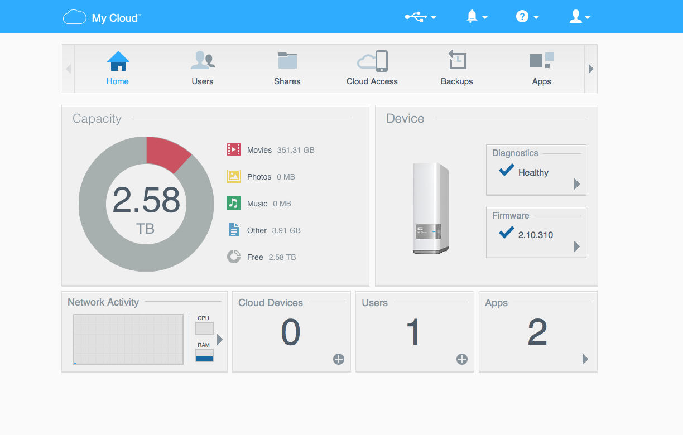Open the Apps tab
Image resolution: width=683 pixels, height=435 pixels.
point(542,69)
